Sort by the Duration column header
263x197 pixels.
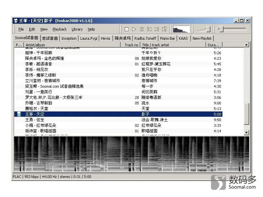[x=214, y=45]
